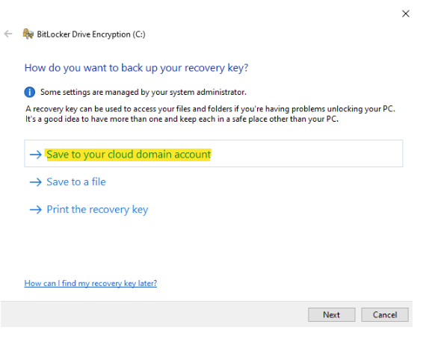The image size is (423, 339).
Task: Click the back up recovery key heading
Action: point(136,68)
